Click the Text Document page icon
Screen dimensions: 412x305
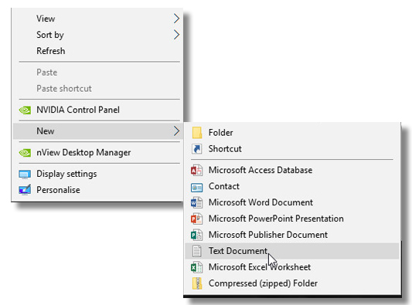click(196, 251)
